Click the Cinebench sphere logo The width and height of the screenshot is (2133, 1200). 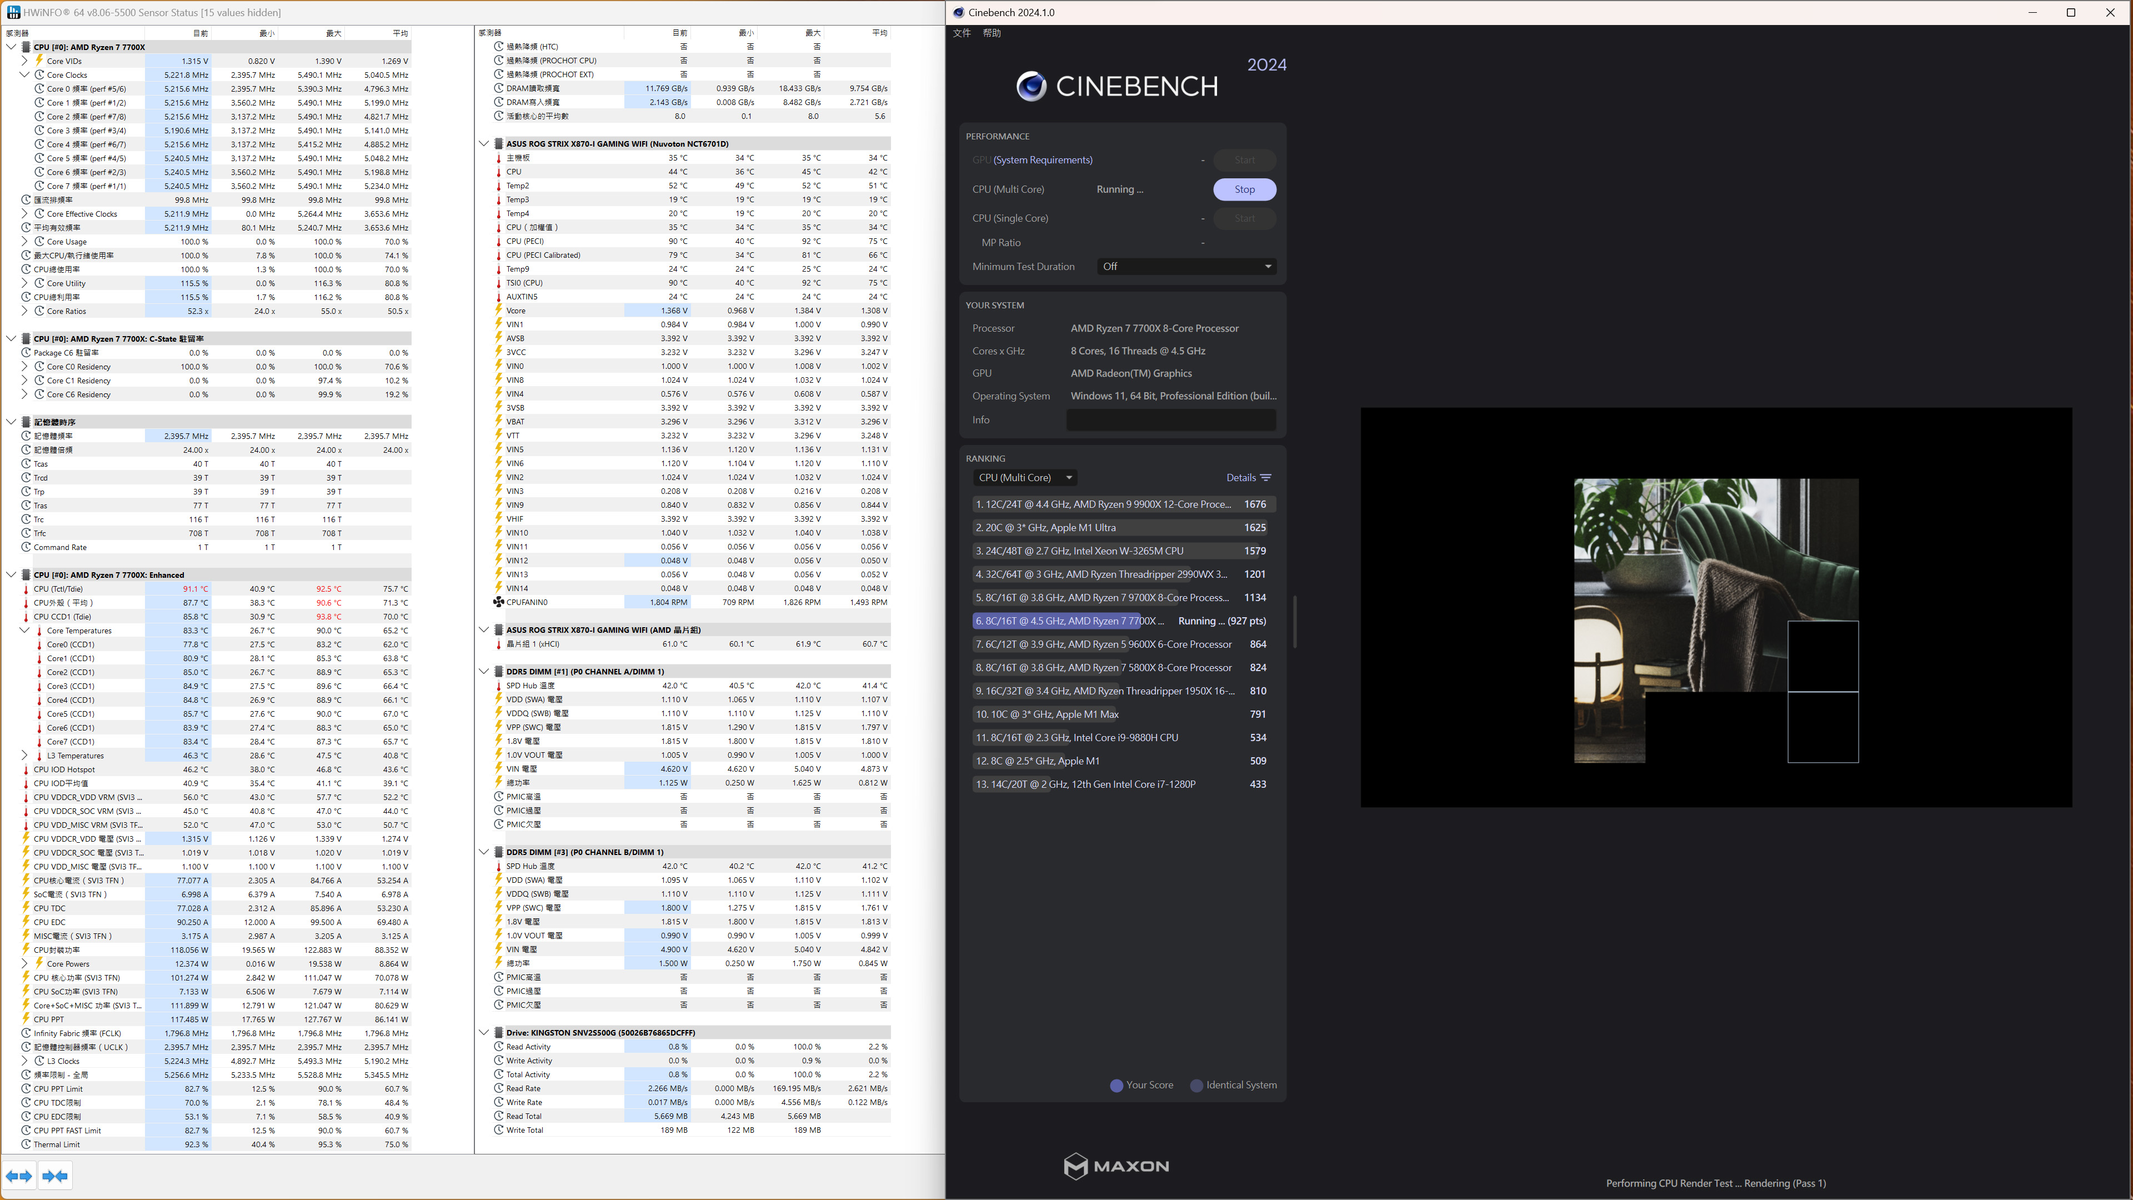click(1031, 86)
